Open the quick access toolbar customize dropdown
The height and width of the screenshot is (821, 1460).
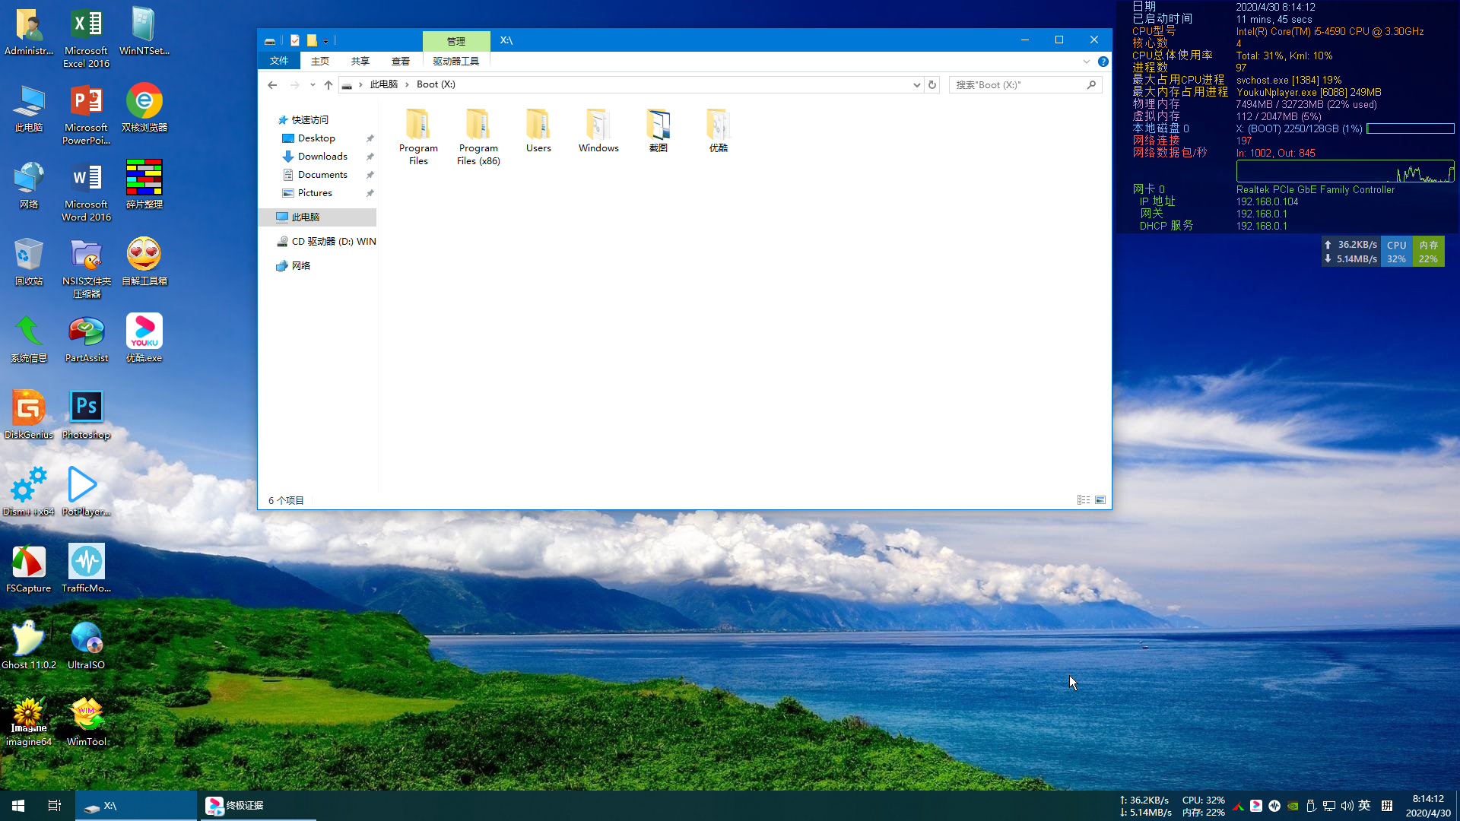325,41
